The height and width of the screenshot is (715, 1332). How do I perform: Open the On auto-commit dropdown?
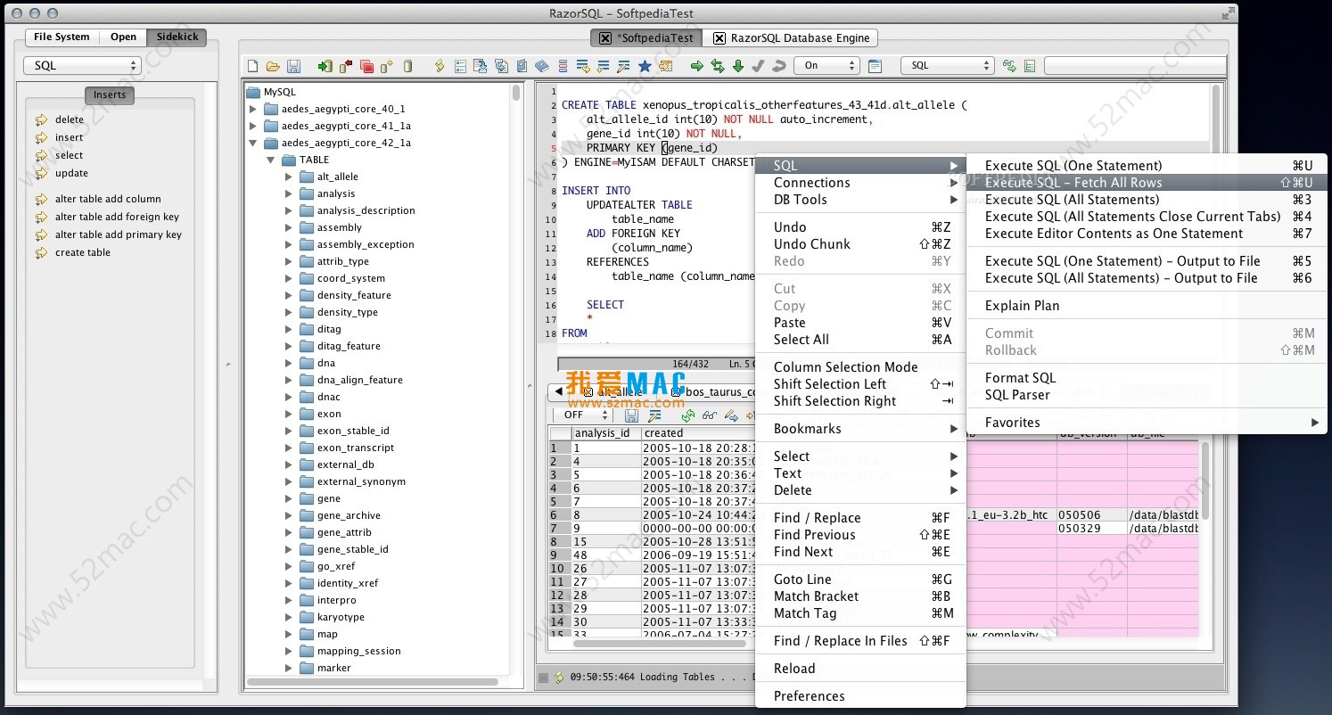point(828,65)
